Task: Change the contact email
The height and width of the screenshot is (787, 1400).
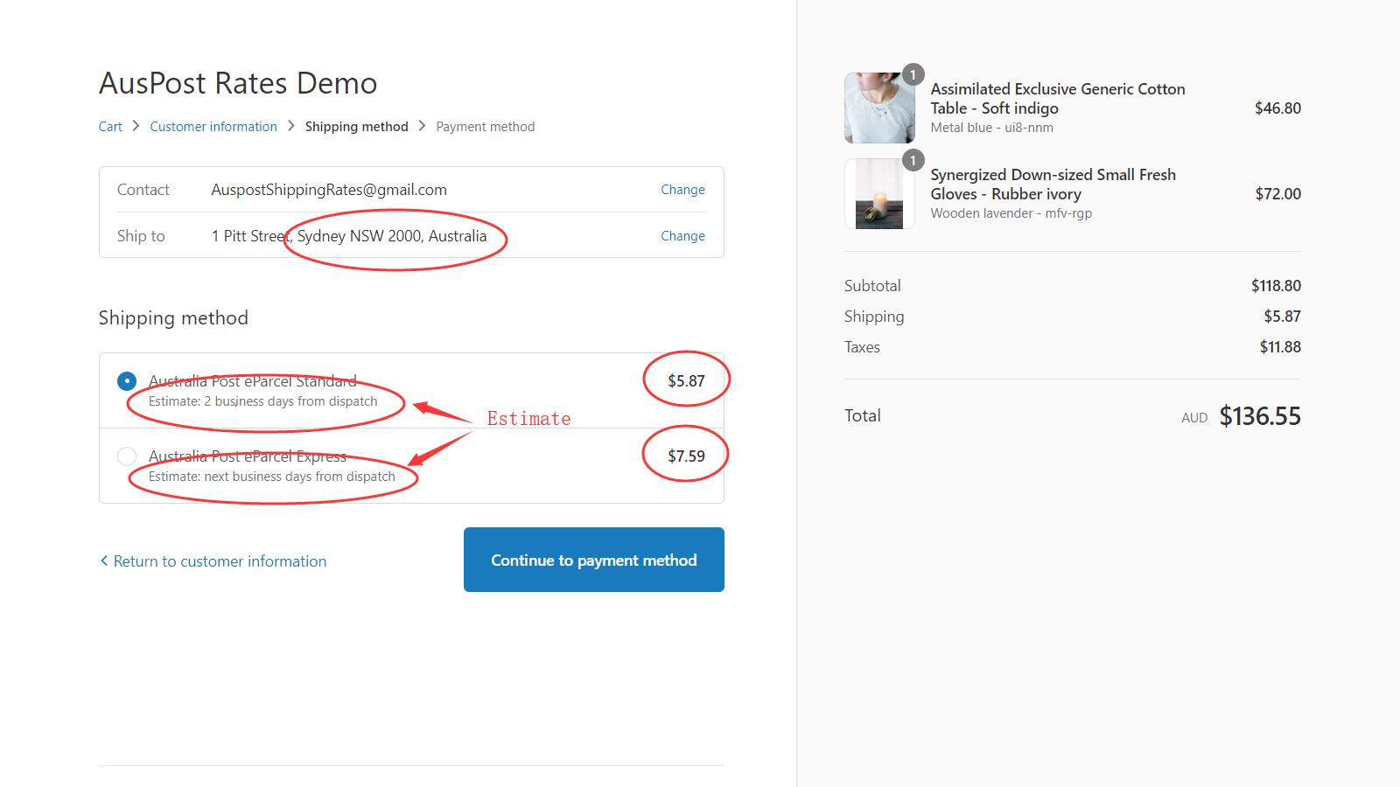Action: tap(682, 190)
